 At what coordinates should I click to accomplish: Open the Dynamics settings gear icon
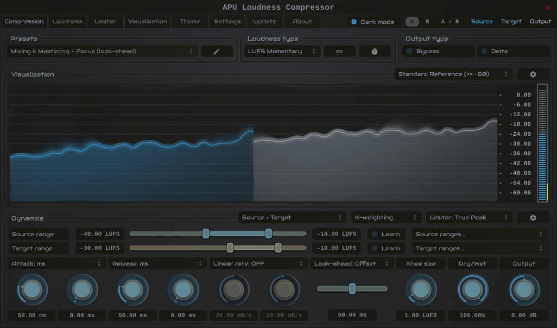coord(533,217)
